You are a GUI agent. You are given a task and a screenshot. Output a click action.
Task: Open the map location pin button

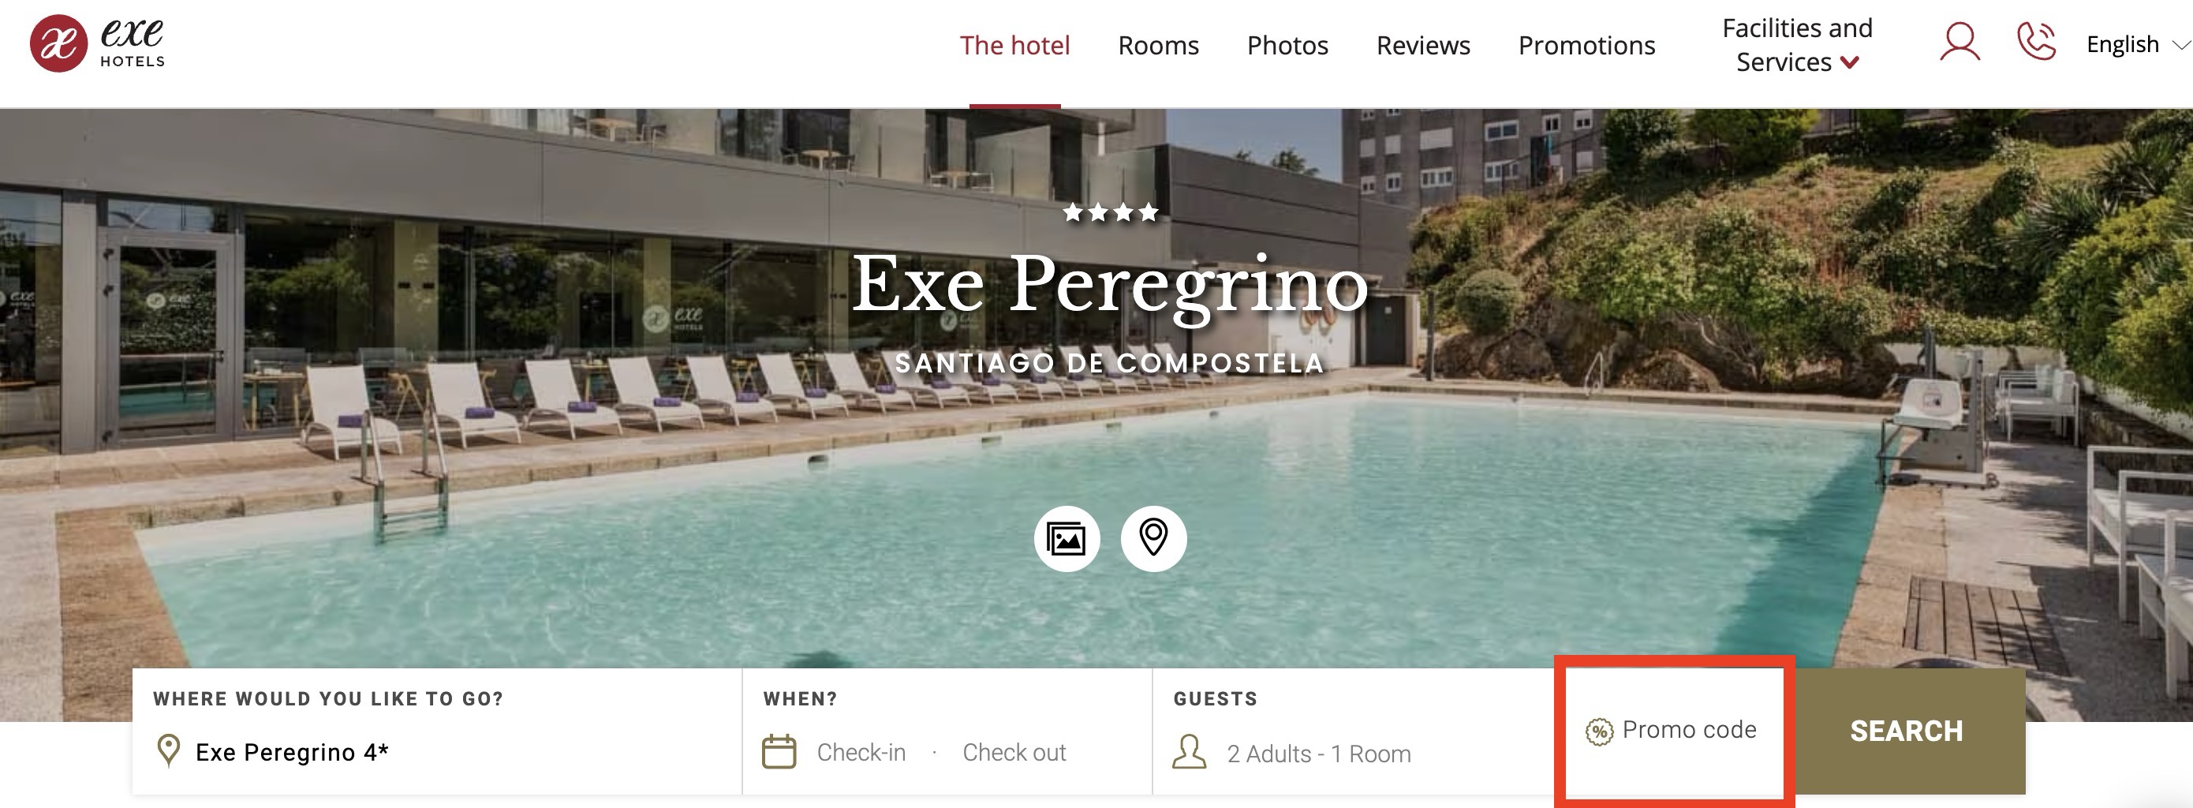pos(1153,539)
